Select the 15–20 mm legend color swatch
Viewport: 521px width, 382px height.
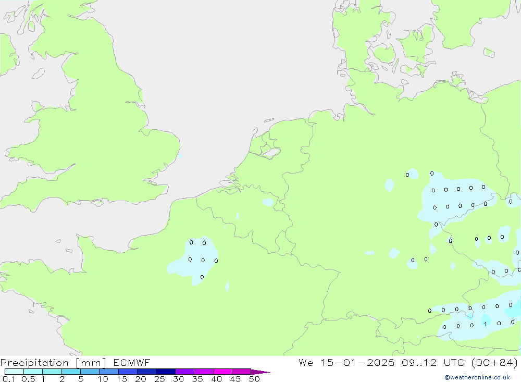(128, 372)
